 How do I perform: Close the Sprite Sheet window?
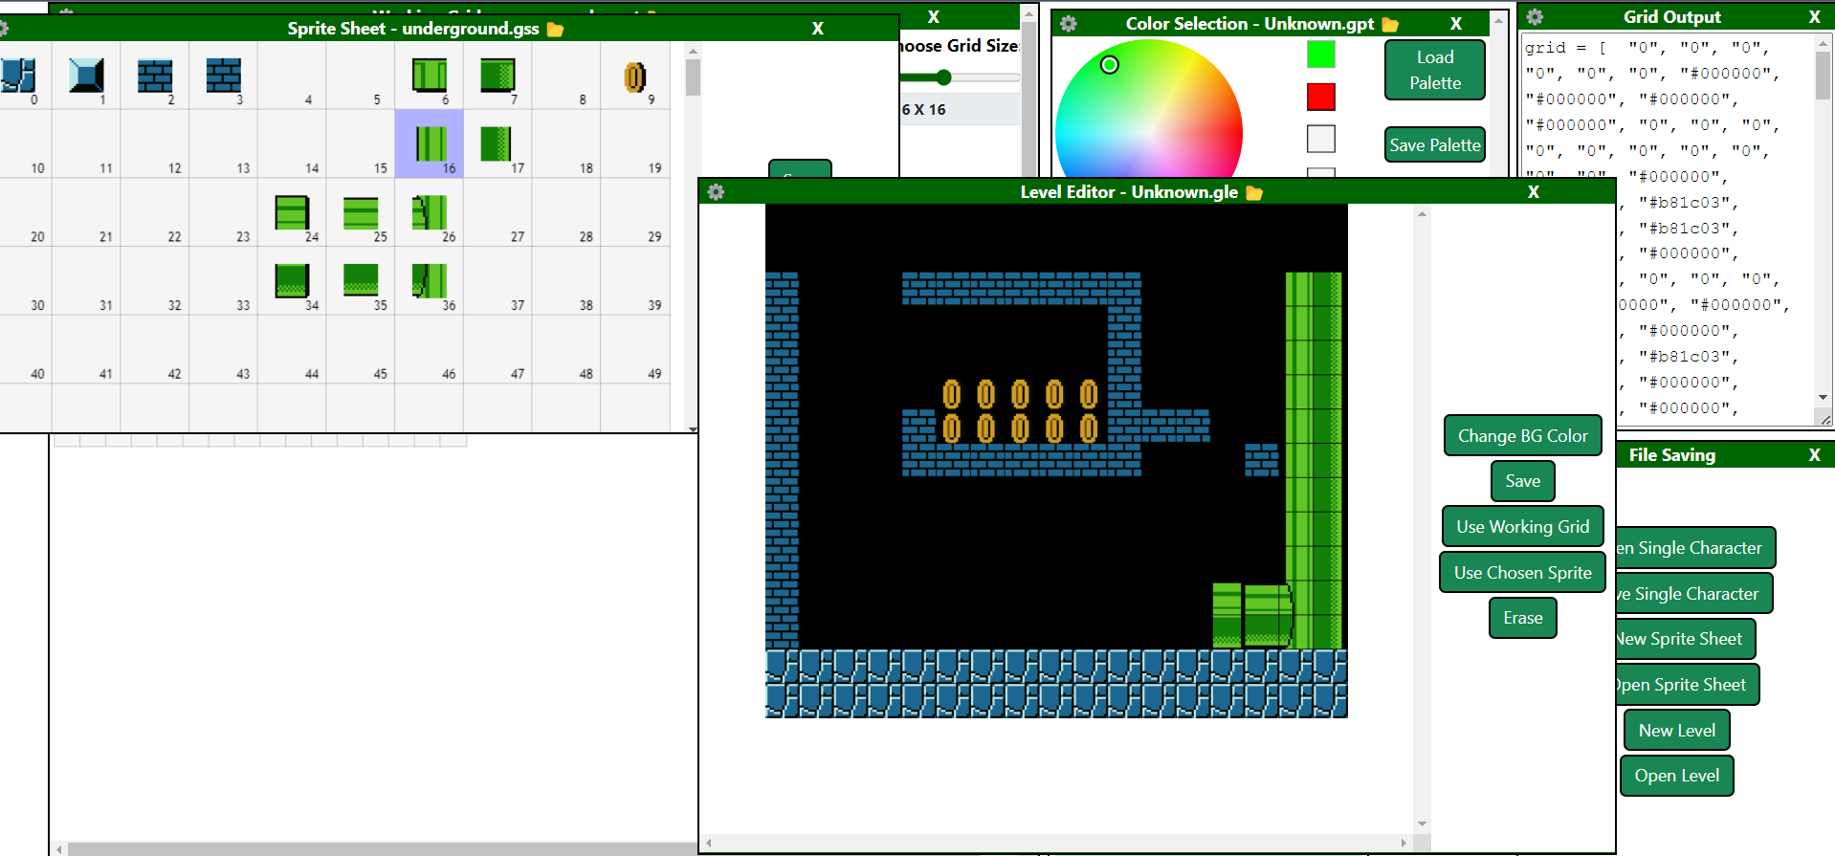(817, 29)
